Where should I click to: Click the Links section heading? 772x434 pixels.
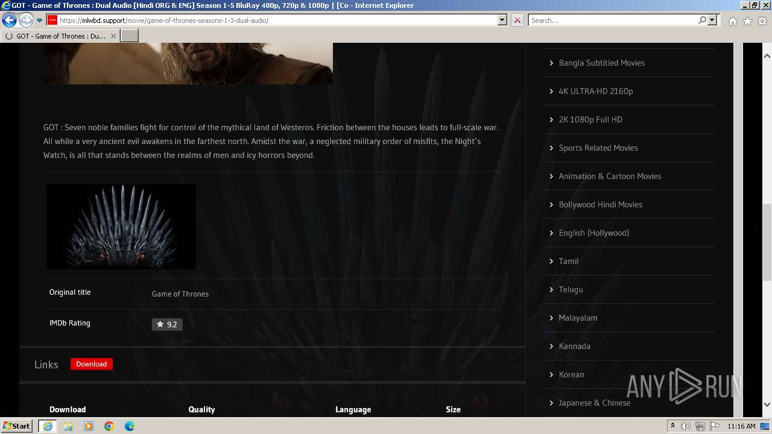[46, 365]
